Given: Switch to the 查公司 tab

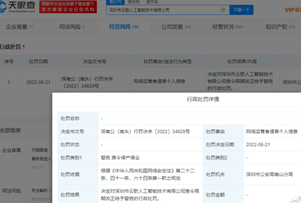Looking at the screenshot, I should click(x=116, y=2).
